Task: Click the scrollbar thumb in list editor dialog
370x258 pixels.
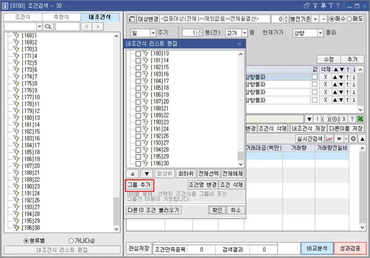Action: tap(240, 156)
